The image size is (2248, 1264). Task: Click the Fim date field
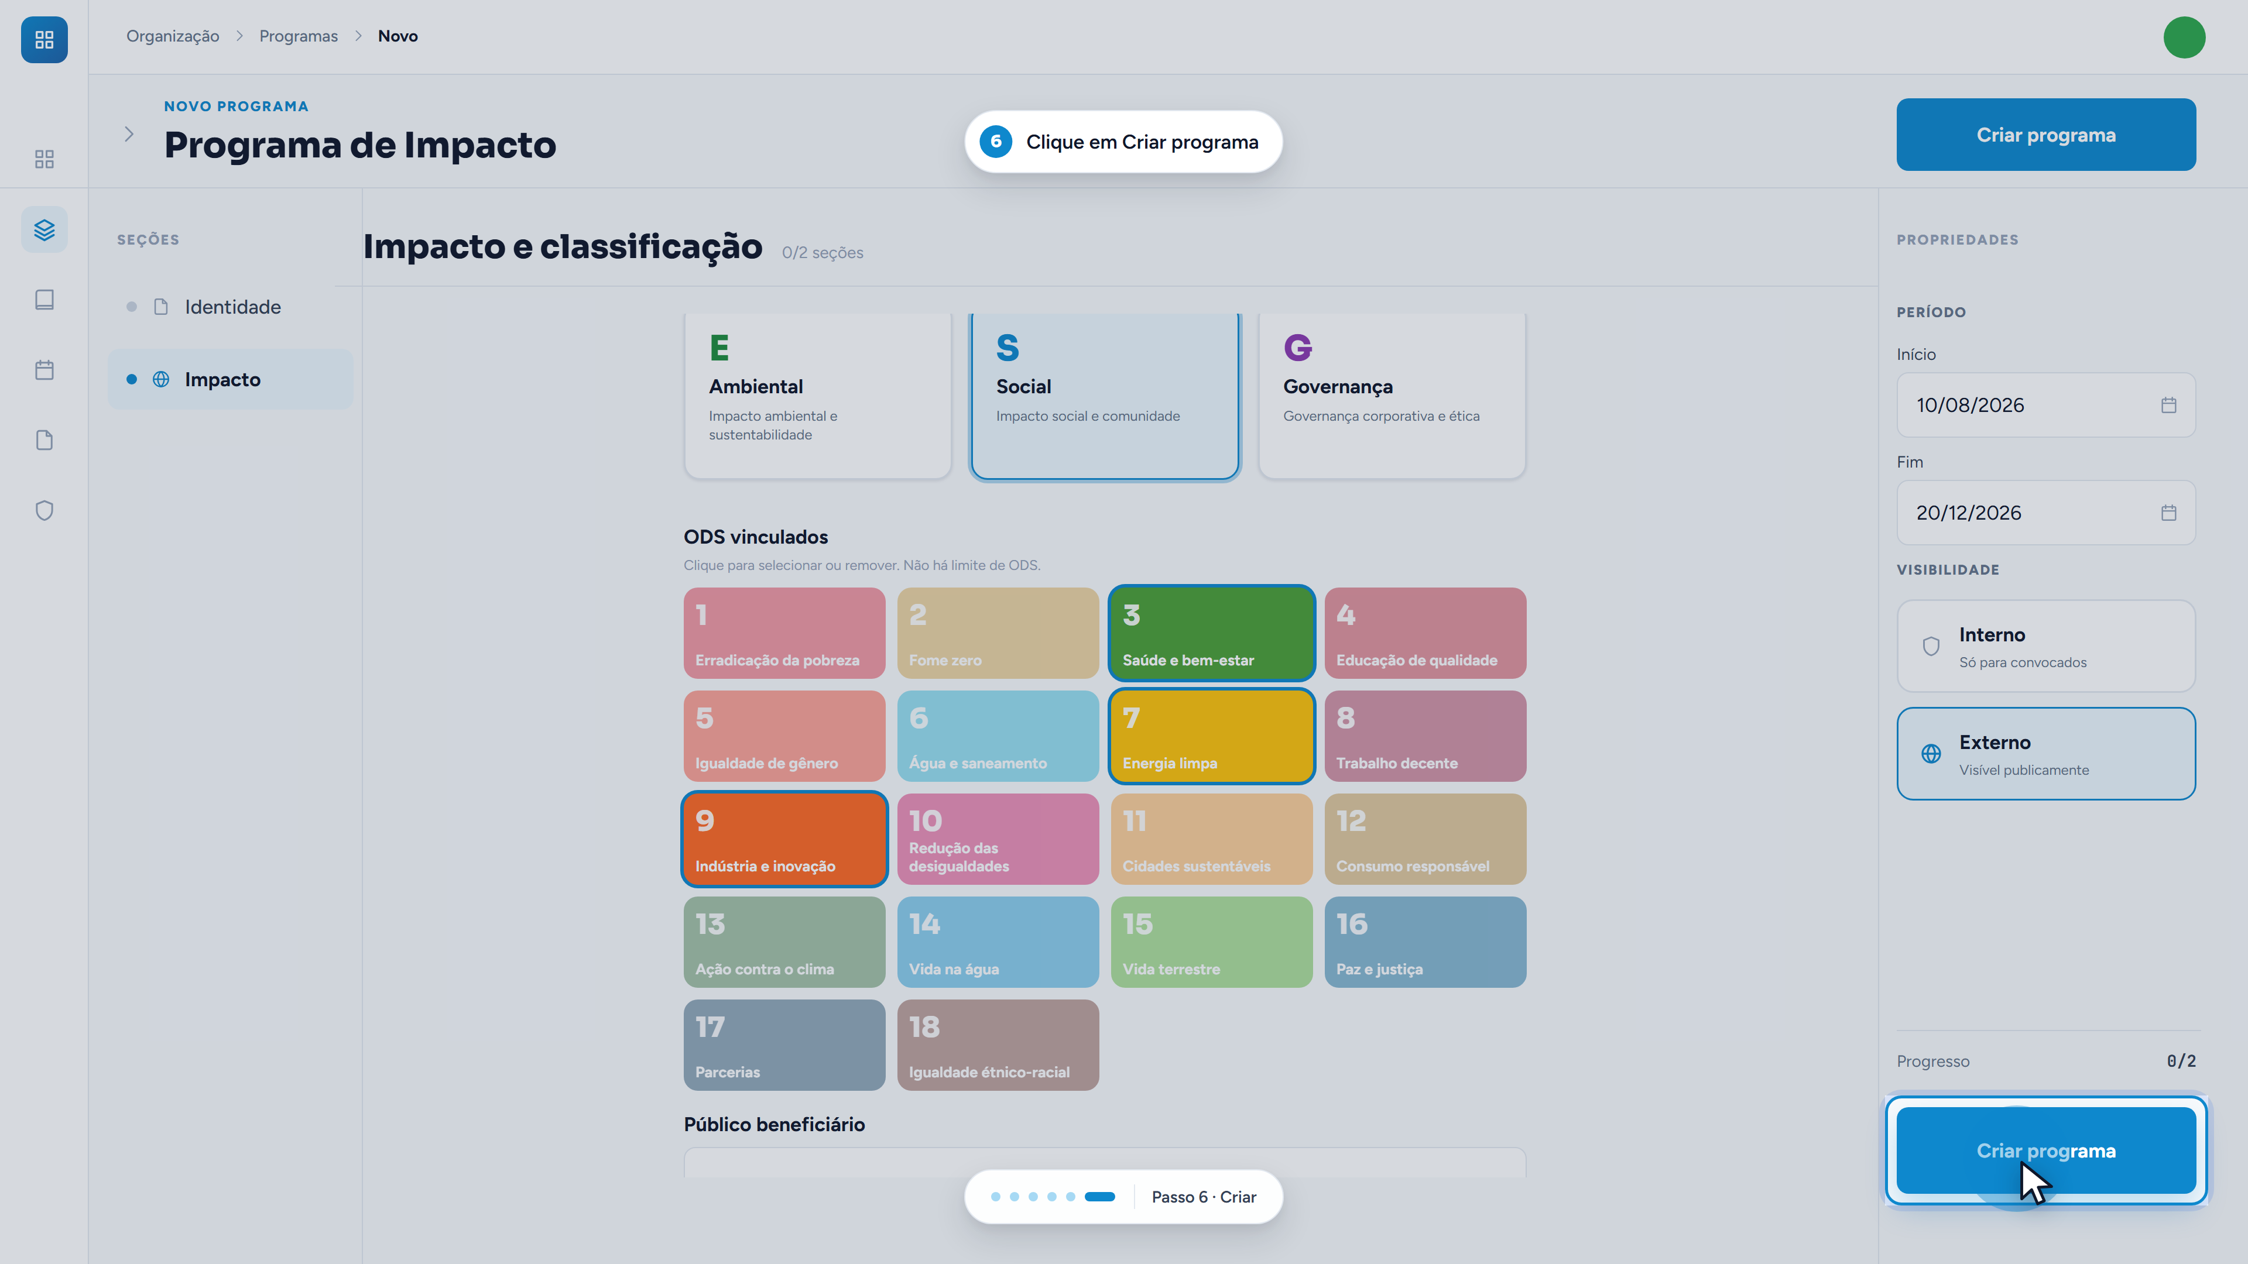(x=2045, y=513)
